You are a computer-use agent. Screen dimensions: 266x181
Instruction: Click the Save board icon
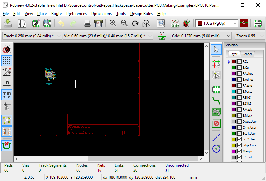tap(8, 23)
